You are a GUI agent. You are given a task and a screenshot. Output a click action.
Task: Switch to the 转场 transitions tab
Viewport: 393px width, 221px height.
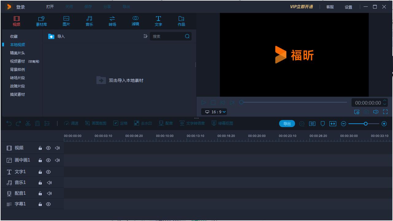click(112, 21)
